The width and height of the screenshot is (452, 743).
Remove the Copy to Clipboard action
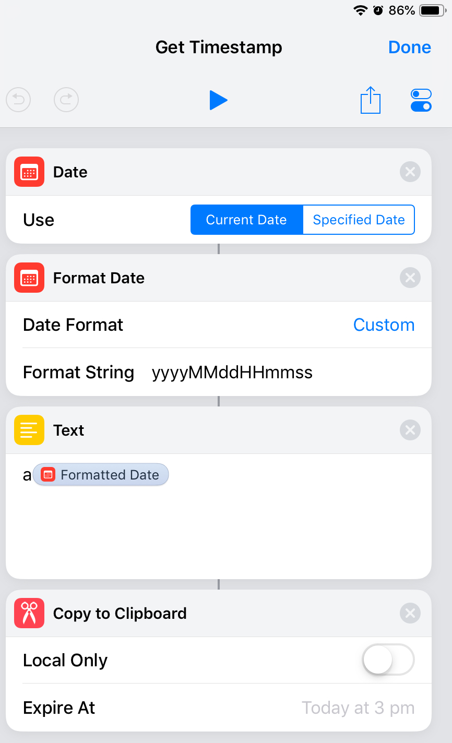pyautogui.click(x=410, y=613)
